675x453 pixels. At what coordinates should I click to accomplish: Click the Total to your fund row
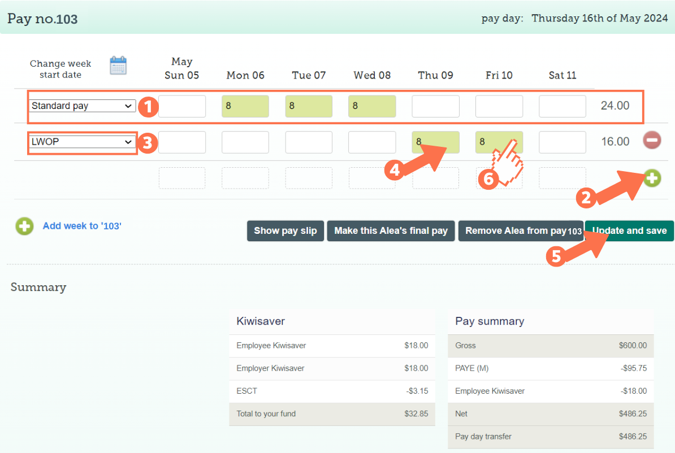tap(332, 414)
